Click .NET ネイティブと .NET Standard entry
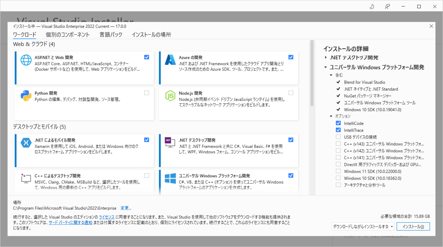 [371, 89]
